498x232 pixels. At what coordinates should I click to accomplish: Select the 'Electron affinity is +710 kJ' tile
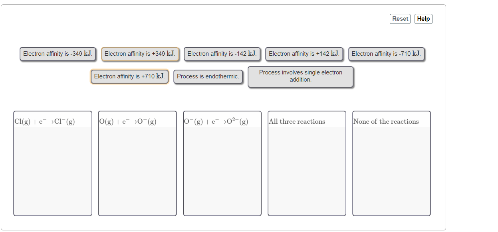[x=129, y=76]
